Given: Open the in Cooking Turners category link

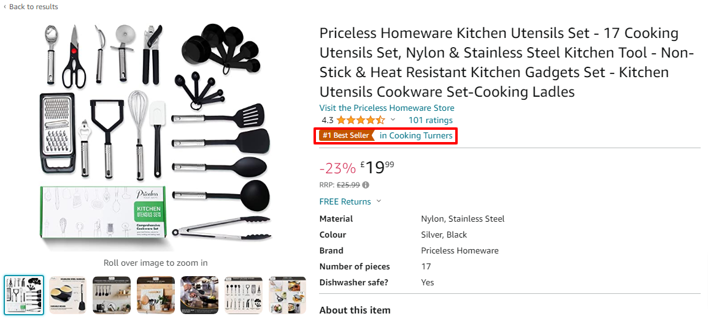Looking at the screenshot, I should 416,135.
